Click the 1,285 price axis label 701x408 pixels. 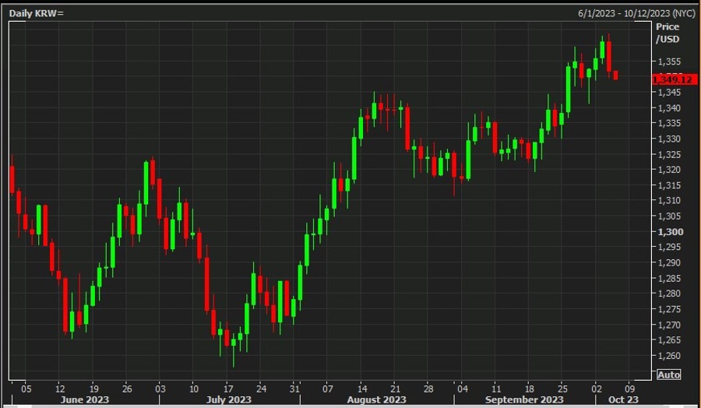coord(669,279)
